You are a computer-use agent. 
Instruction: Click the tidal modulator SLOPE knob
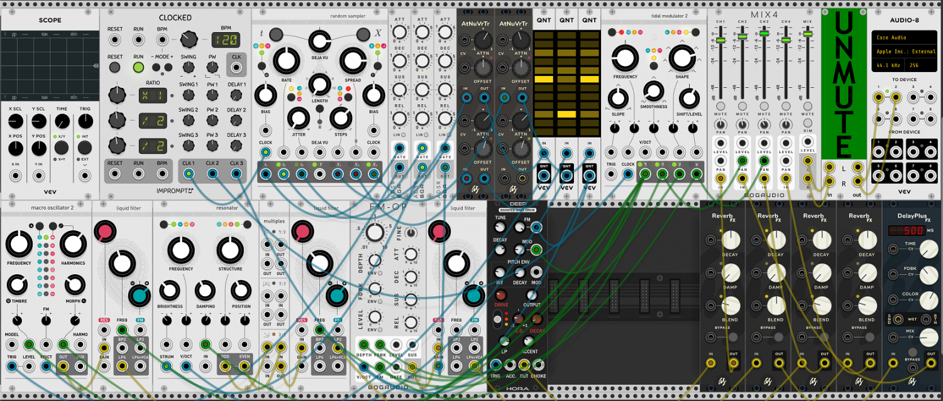(617, 99)
